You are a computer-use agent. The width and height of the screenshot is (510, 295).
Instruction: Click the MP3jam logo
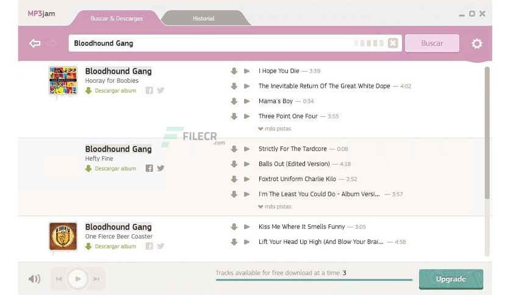tap(41, 13)
